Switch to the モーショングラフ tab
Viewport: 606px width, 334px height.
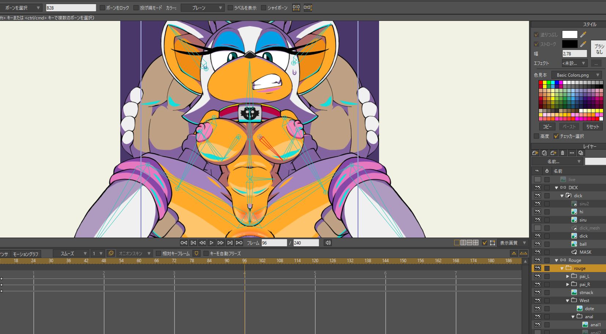point(26,254)
